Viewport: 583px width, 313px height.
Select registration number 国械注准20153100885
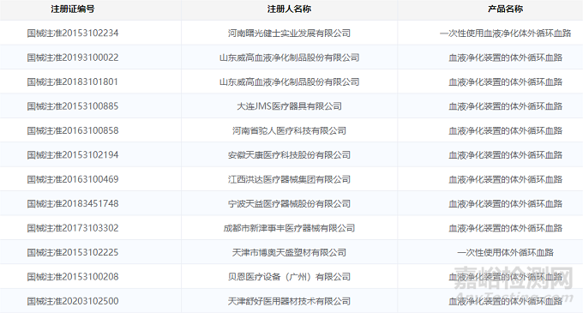pyautogui.click(x=73, y=106)
